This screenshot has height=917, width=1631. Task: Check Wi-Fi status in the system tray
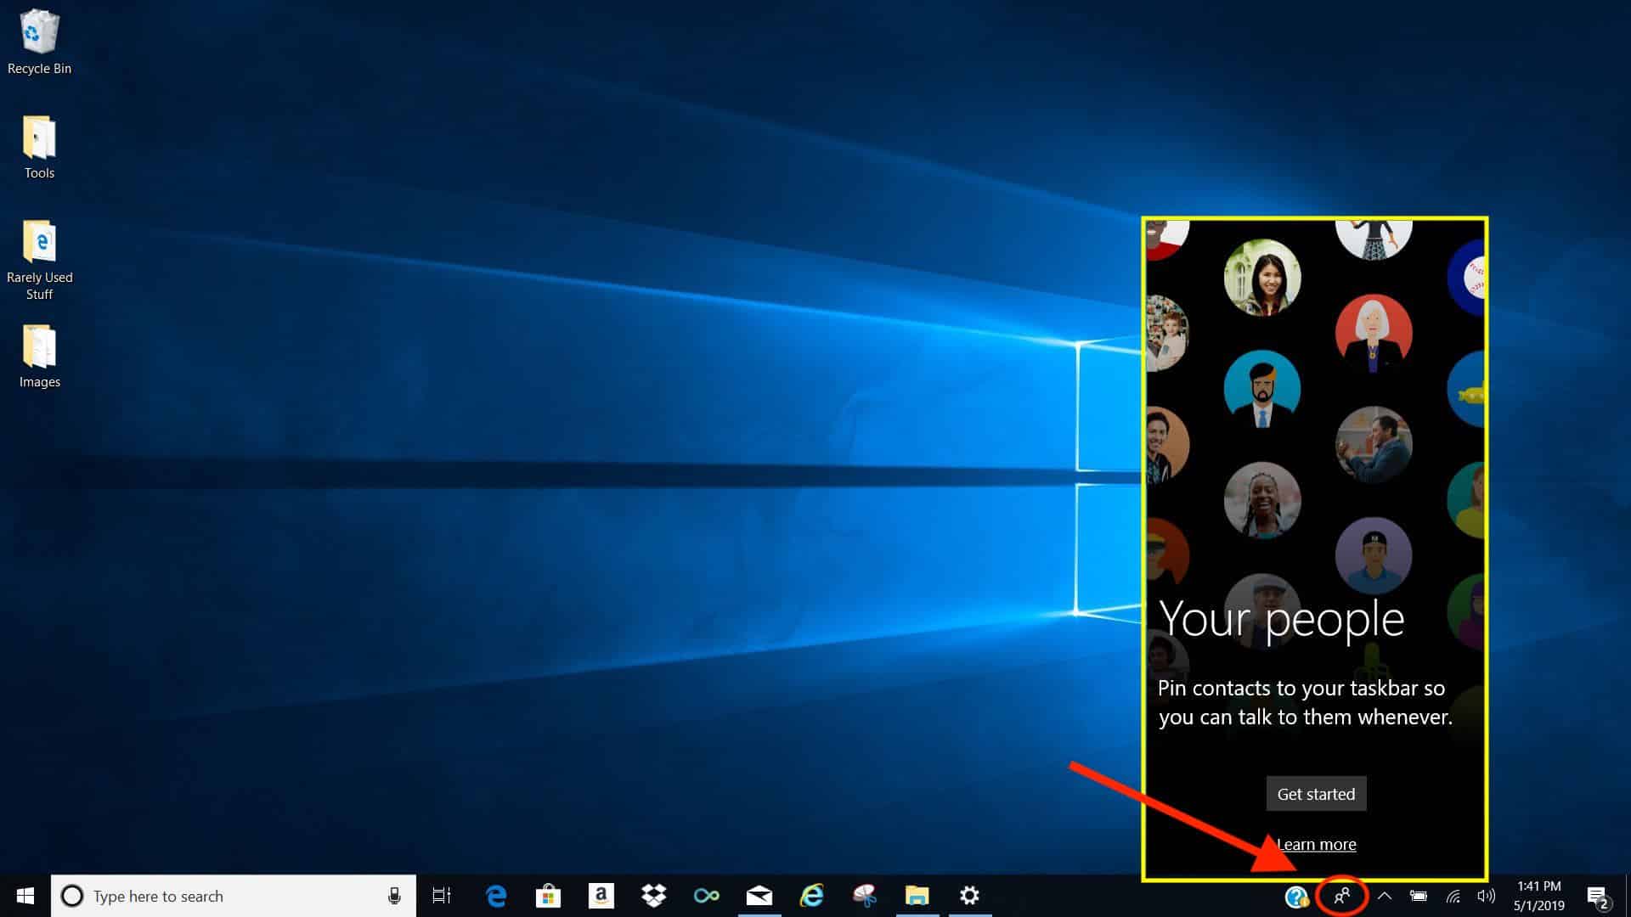[x=1452, y=896]
